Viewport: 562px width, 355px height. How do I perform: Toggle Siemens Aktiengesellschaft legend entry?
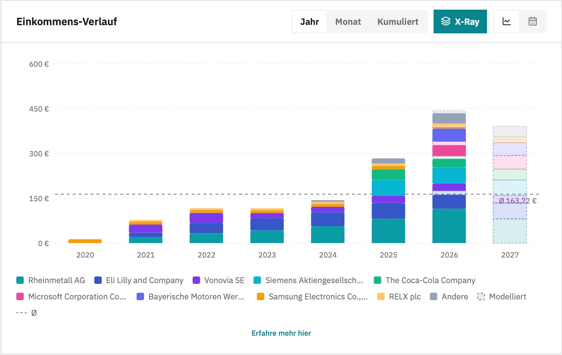tap(308, 280)
